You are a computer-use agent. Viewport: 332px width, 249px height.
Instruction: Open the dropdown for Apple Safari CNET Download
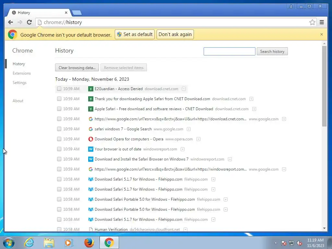point(254,109)
